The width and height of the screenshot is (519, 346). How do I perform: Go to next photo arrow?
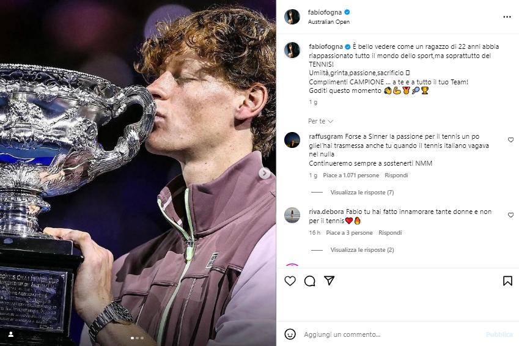pyautogui.click(x=265, y=174)
